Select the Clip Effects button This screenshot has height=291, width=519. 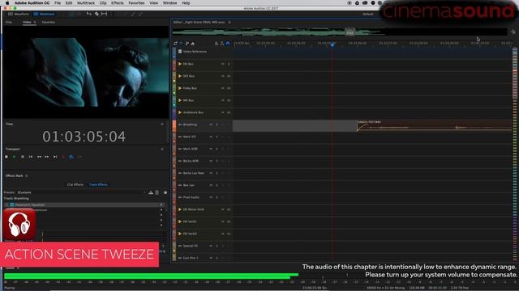coord(75,184)
